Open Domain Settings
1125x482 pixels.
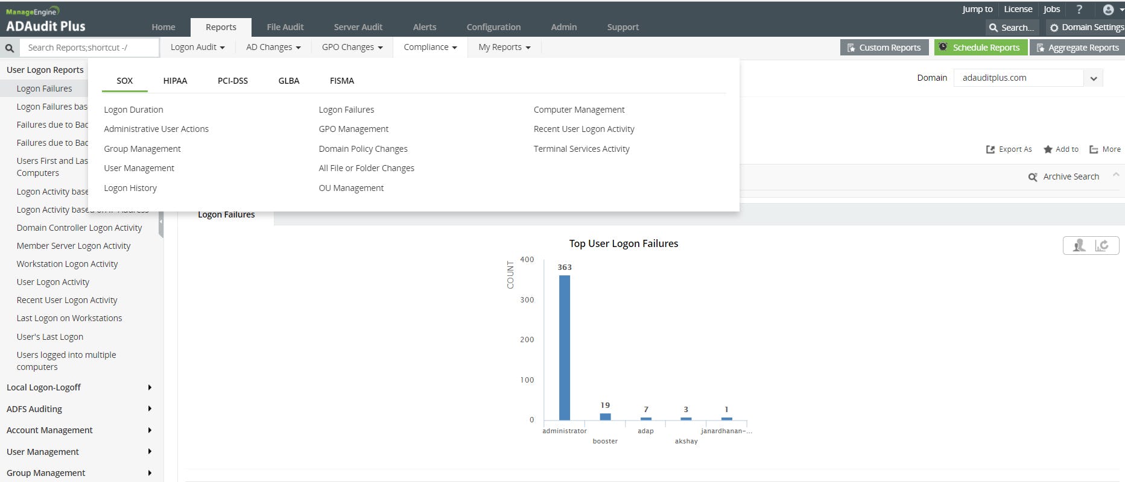pyautogui.click(x=1086, y=28)
